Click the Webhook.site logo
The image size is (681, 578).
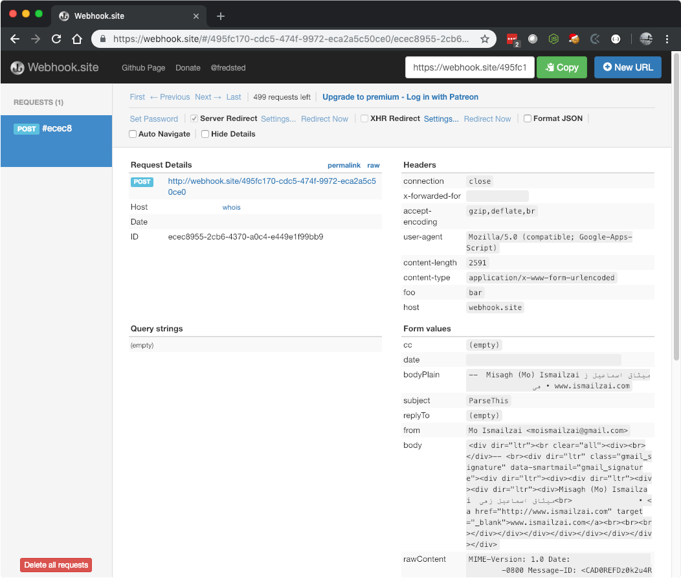click(55, 67)
